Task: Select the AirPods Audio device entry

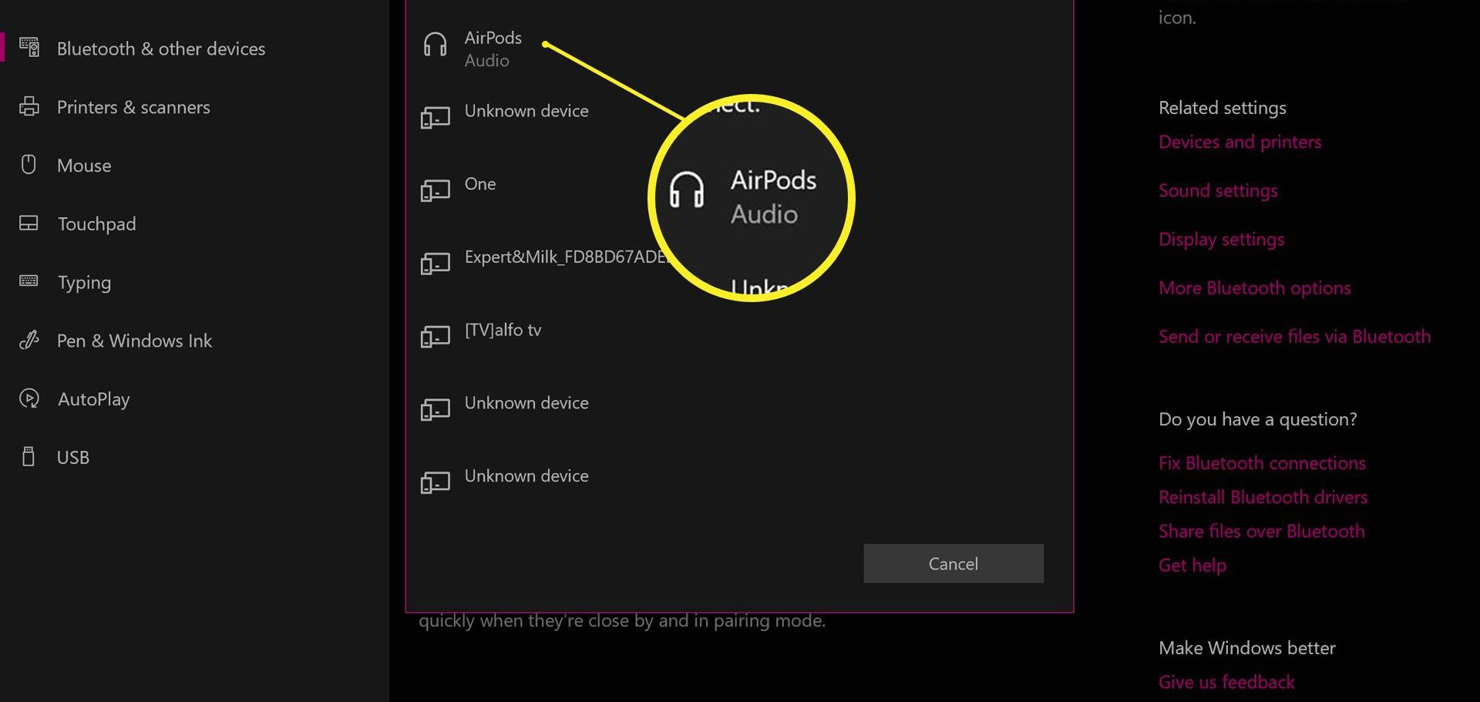Action: tap(740, 49)
